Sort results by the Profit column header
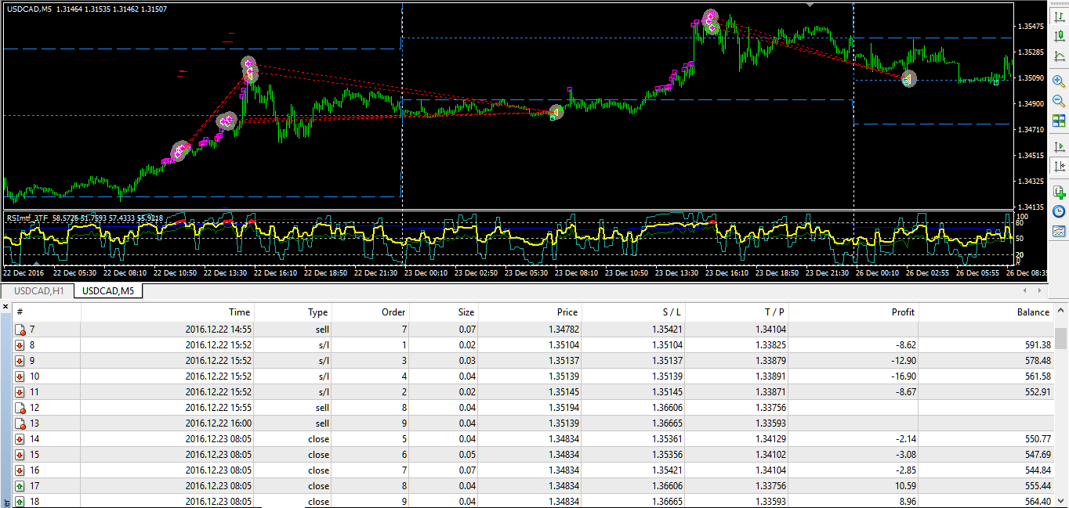The image size is (1069, 508). pos(903,312)
